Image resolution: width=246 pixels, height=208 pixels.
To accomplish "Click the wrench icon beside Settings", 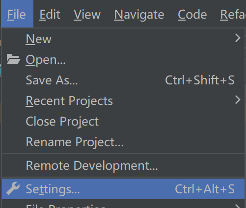I will 13,188.
